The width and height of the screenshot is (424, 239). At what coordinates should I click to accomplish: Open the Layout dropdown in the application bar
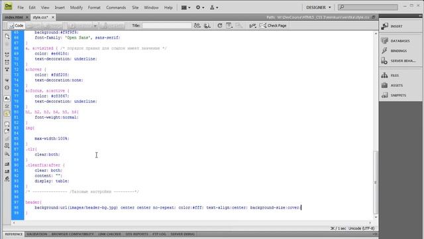[185, 7]
